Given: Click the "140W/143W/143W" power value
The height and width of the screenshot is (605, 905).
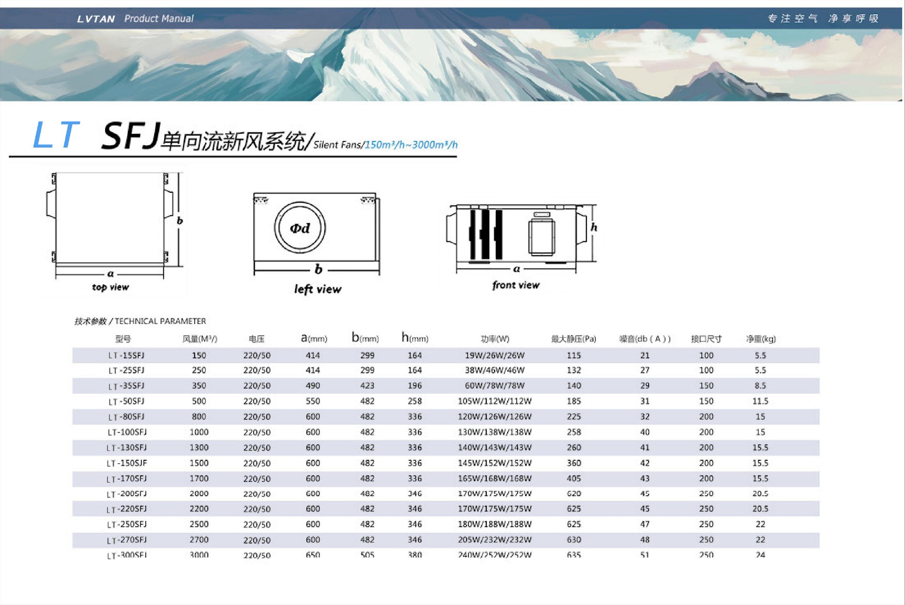Looking at the screenshot, I should pyautogui.click(x=495, y=448).
